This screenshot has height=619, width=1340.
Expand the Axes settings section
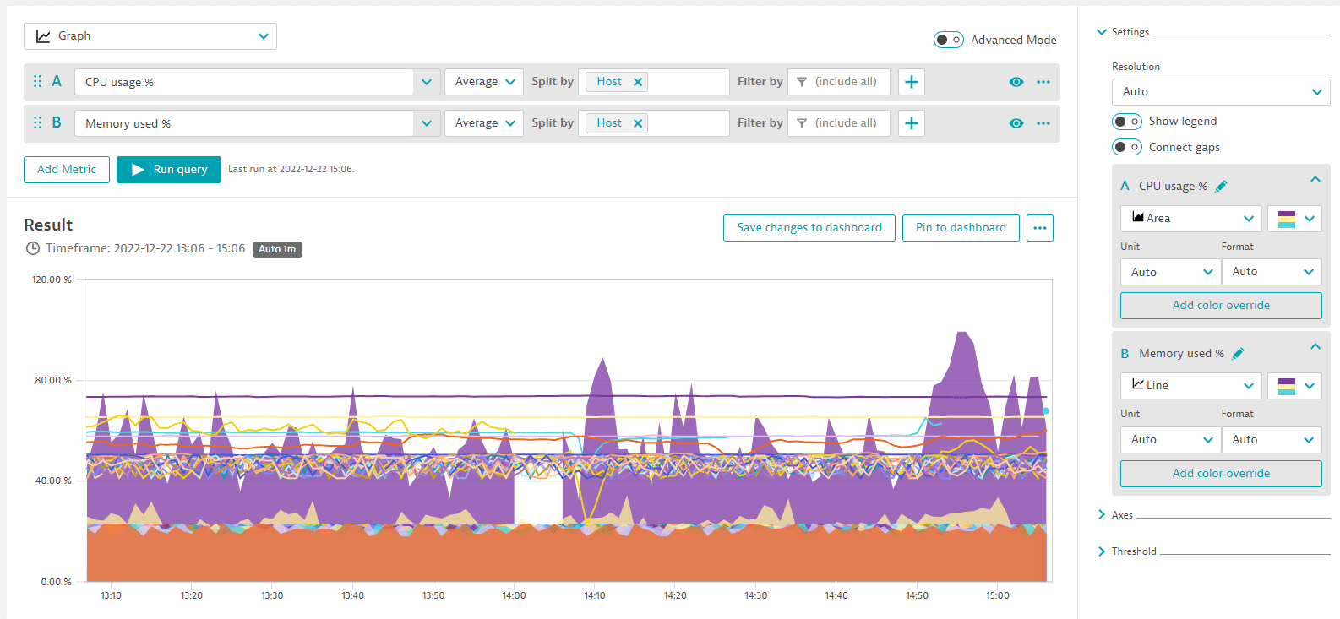pyautogui.click(x=1122, y=515)
